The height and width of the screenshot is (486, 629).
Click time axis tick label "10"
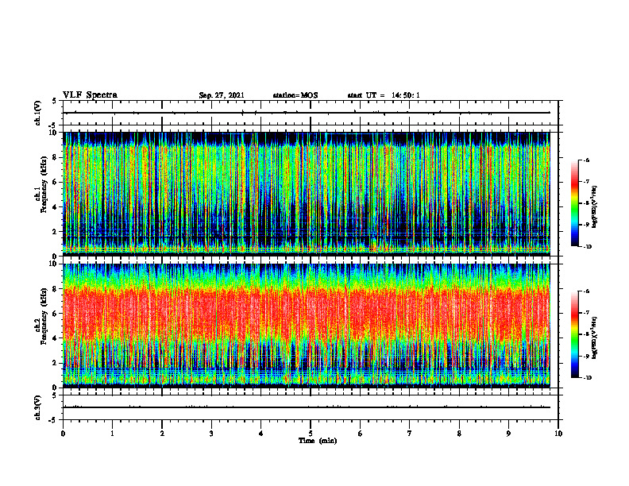point(558,434)
